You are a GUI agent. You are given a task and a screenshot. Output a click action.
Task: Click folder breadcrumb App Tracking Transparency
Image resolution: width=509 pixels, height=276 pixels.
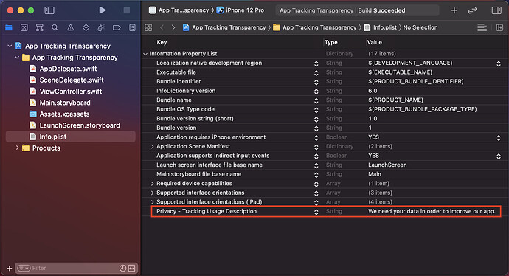click(315, 27)
